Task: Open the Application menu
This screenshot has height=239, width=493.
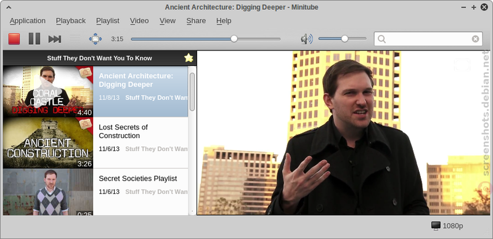Action: (27, 21)
